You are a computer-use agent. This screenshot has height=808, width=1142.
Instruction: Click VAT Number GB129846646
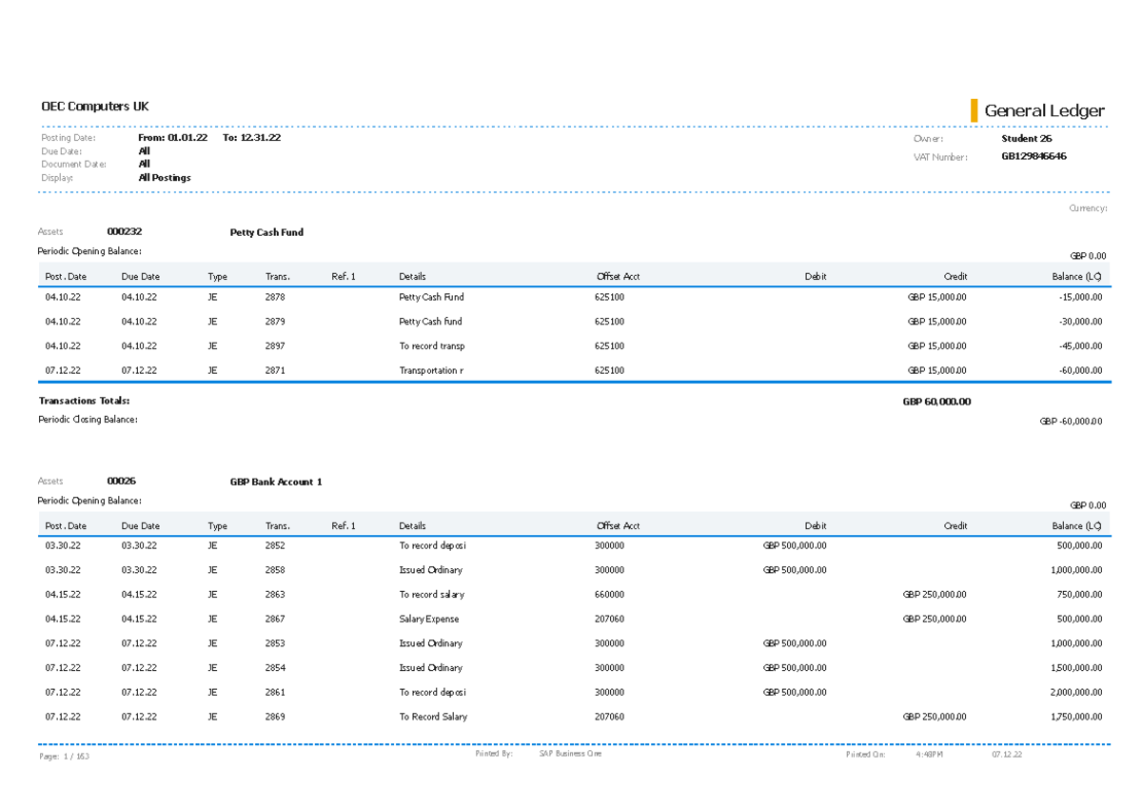[1034, 155]
